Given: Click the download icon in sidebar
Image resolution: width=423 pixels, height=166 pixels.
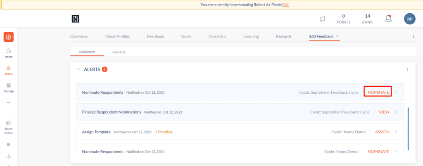Looking at the screenshot, I should tap(9, 157).
